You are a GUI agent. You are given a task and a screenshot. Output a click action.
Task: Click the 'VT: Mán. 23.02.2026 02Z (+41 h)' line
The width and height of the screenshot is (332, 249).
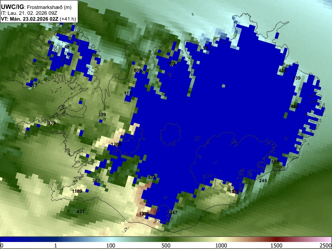tap(38, 19)
